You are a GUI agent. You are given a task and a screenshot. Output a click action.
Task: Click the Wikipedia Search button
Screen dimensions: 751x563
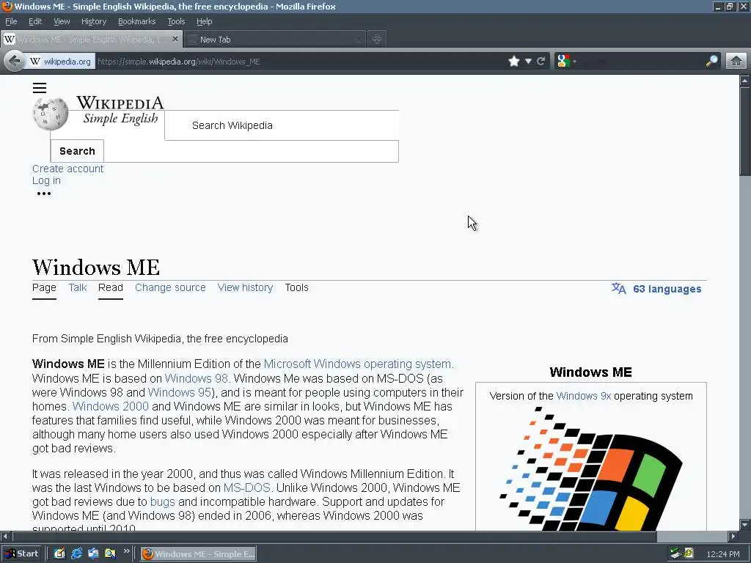coord(77,151)
